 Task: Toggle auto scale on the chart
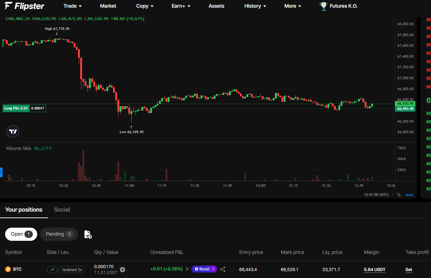(x=409, y=195)
